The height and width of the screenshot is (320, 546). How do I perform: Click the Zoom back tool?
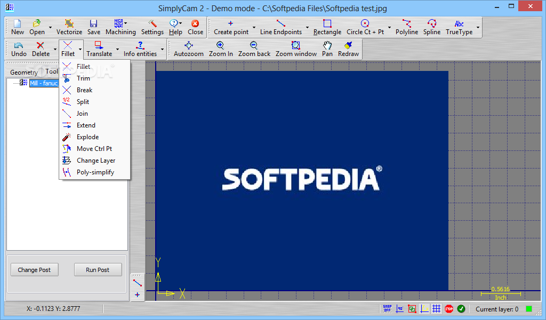[x=254, y=49]
